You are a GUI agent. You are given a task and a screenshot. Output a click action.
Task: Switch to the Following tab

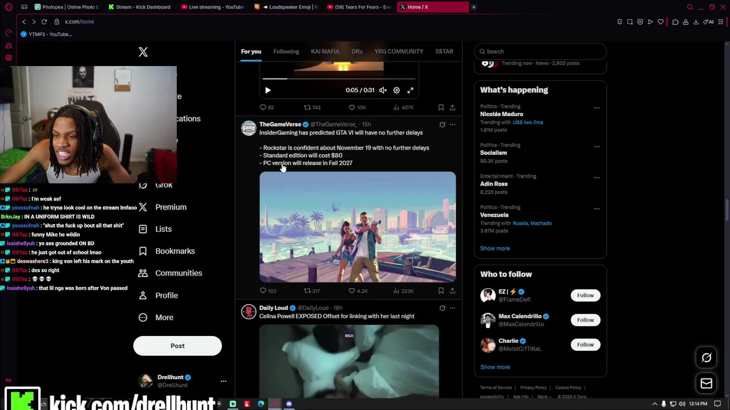coord(286,51)
